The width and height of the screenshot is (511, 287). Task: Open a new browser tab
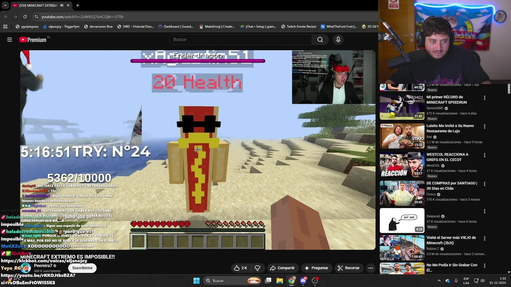(77, 5)
